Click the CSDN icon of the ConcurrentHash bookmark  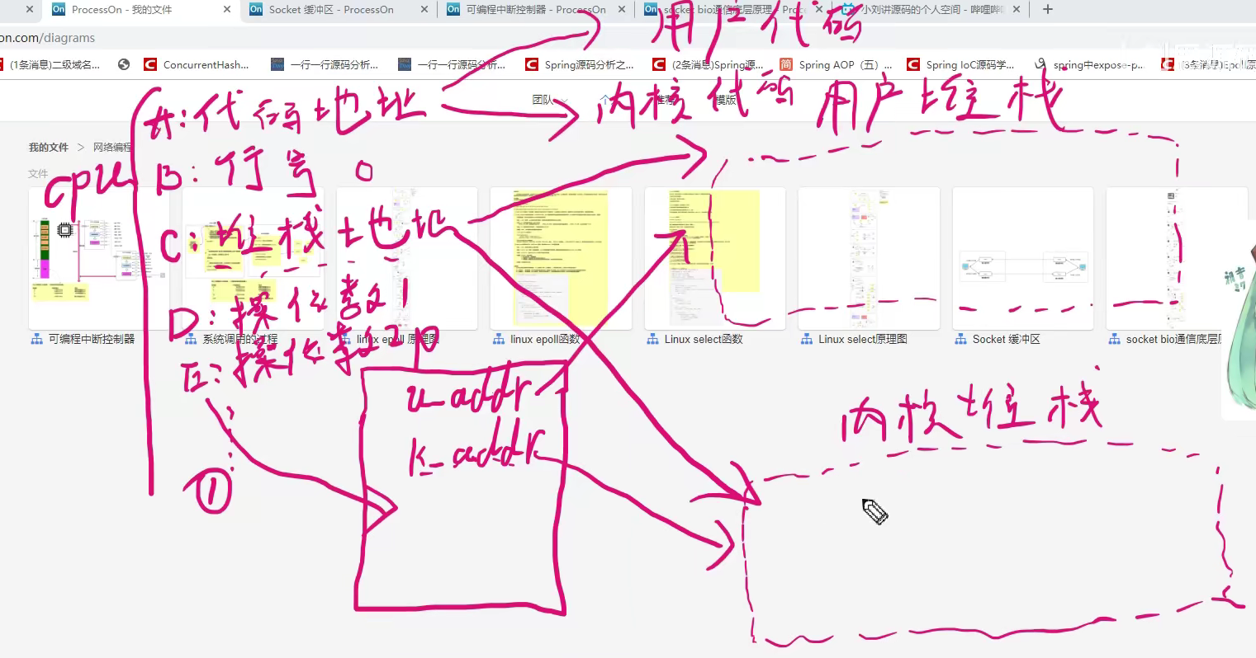[149, 63]
